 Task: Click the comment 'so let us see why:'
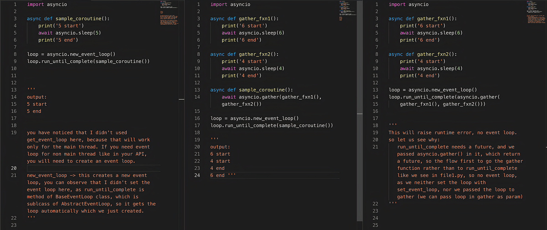pos(414,139)
